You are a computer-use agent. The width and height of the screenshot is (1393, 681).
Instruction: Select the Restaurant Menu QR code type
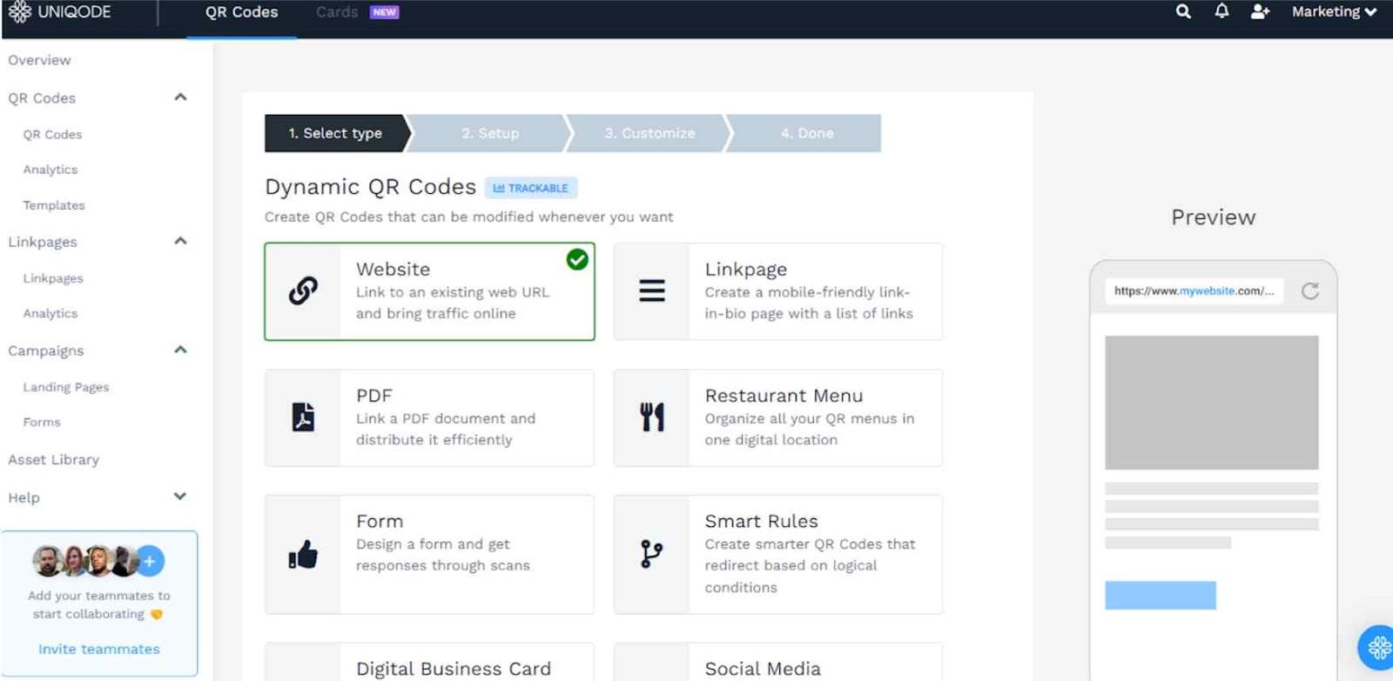[x=778, y=417]
